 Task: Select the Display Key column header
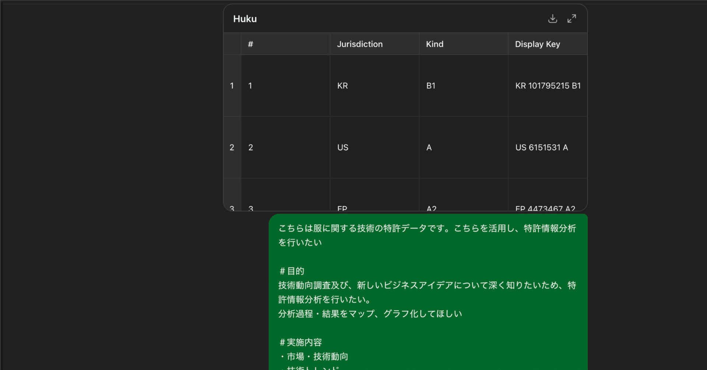tap(538, 44)
